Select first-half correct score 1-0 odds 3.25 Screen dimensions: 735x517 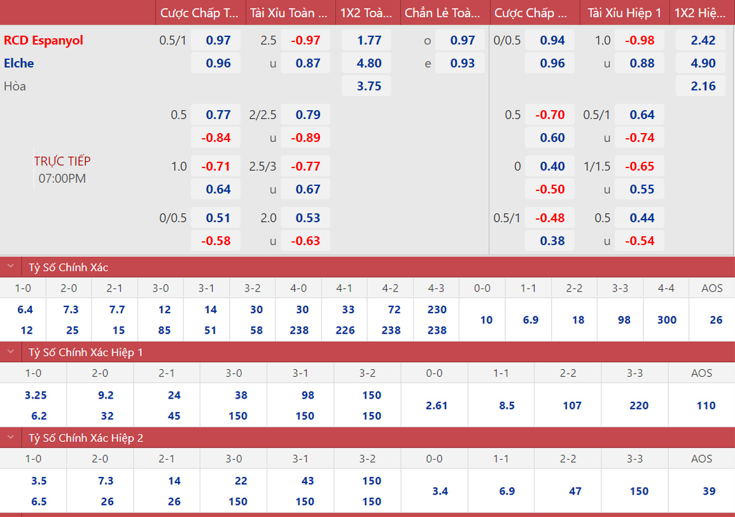36,395
